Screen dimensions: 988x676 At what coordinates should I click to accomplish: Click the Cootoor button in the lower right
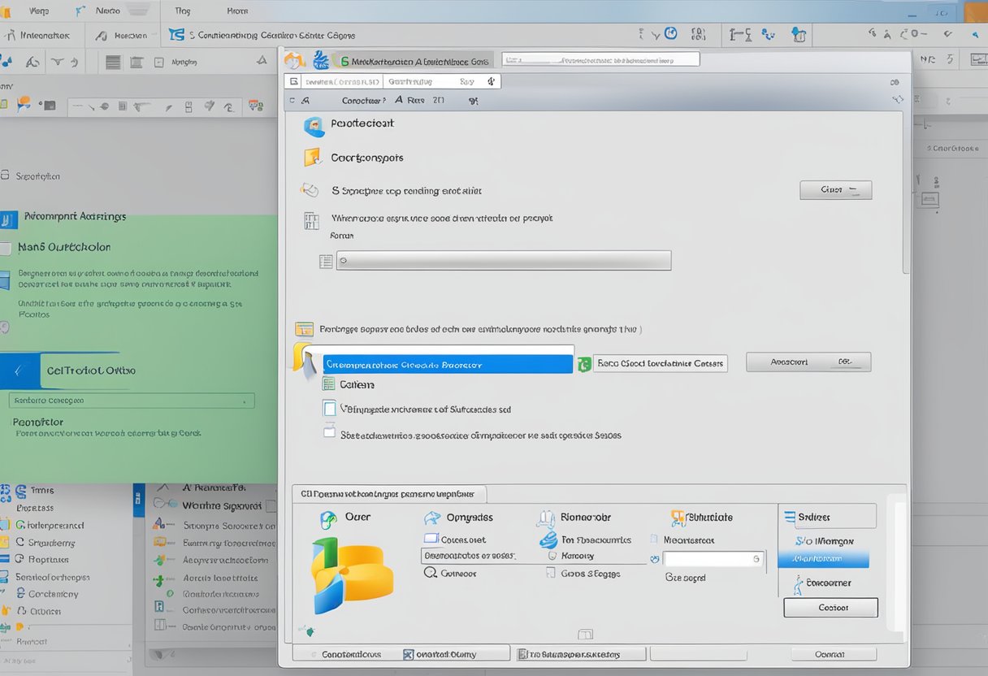tap(830, 608)
